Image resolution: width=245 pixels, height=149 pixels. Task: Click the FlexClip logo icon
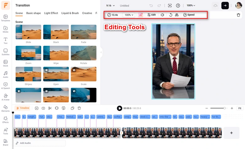click(x=6, y=5)
